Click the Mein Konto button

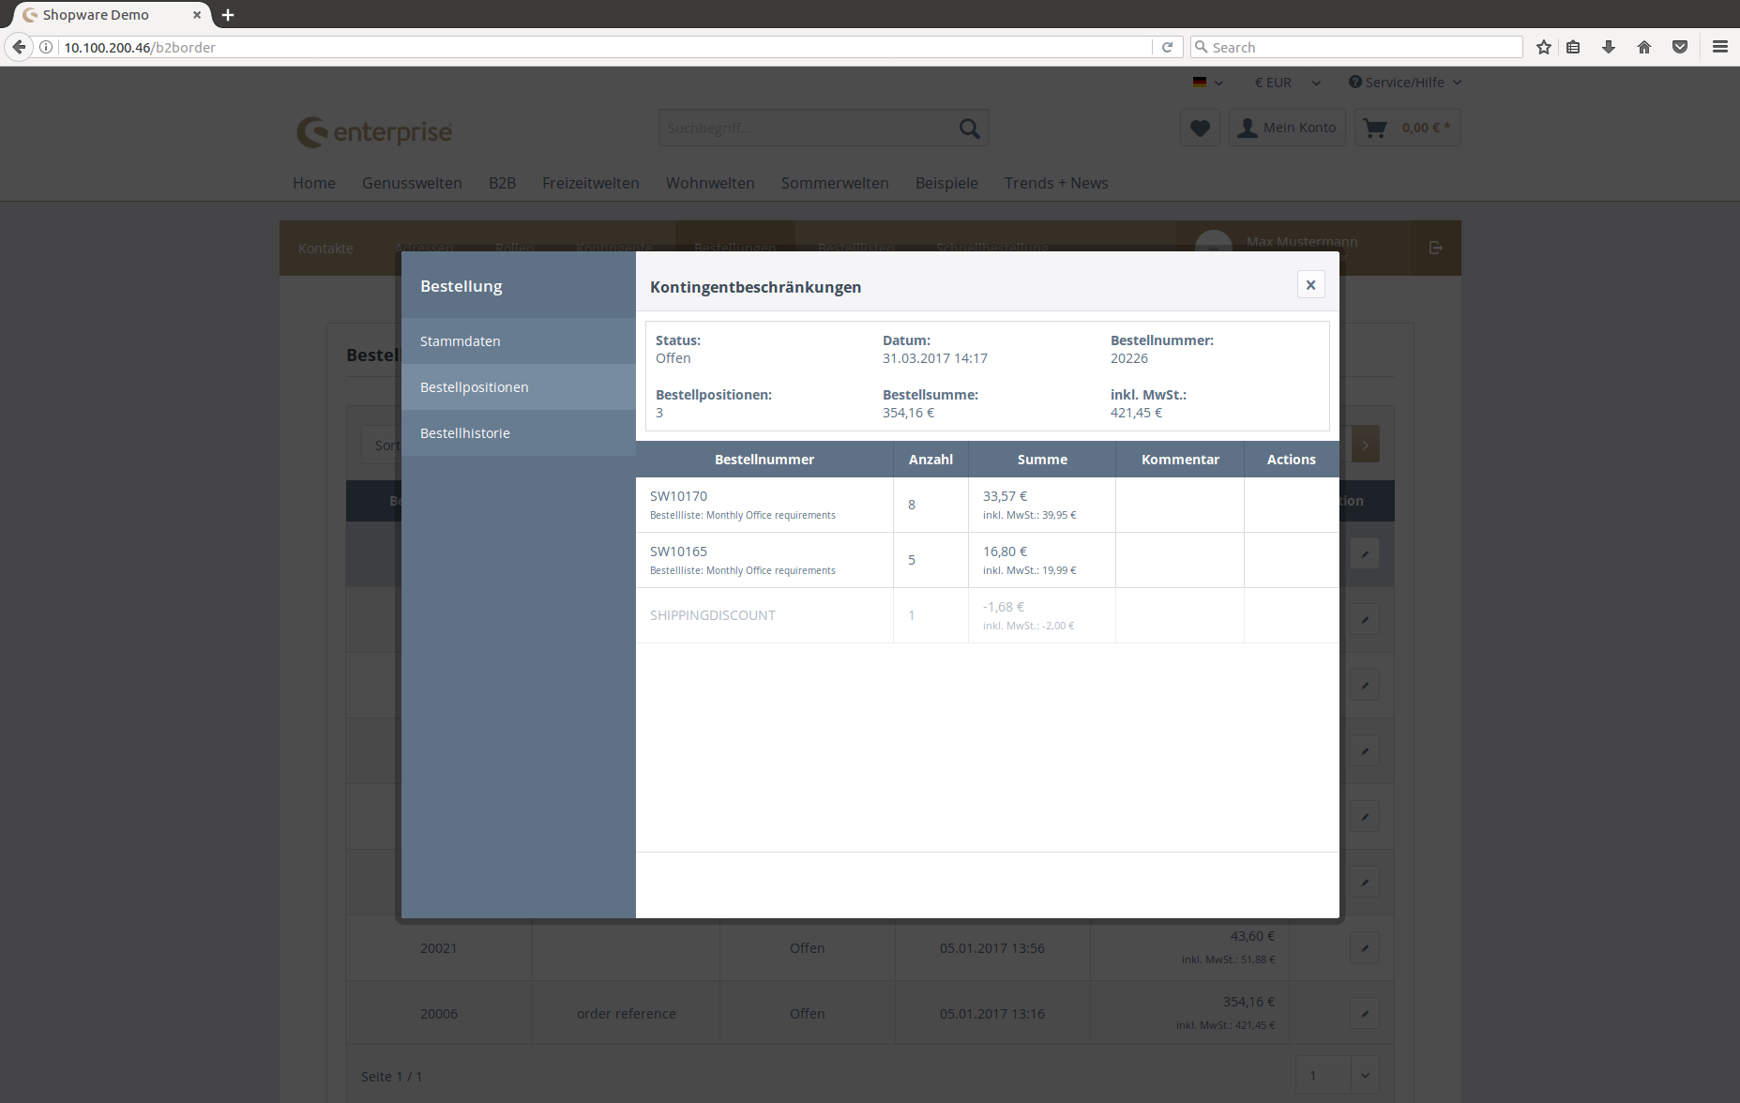(1287, 128)
